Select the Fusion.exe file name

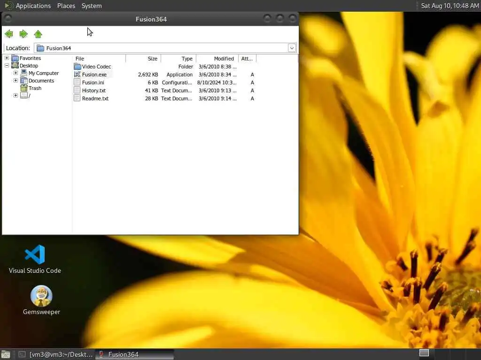[94, 75]
